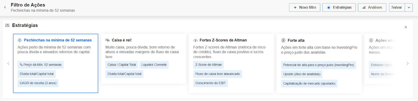Click the Pechinchas strategy target icon
Image resolution: width=418 pixels, height=101 pixels.
point(20,40)
